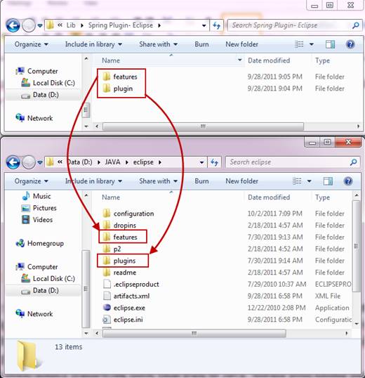Viewport: 365px width, 378px height.
Task: Select the Local Disk (C:) drive in the top window
Action: tap(48, 83)
